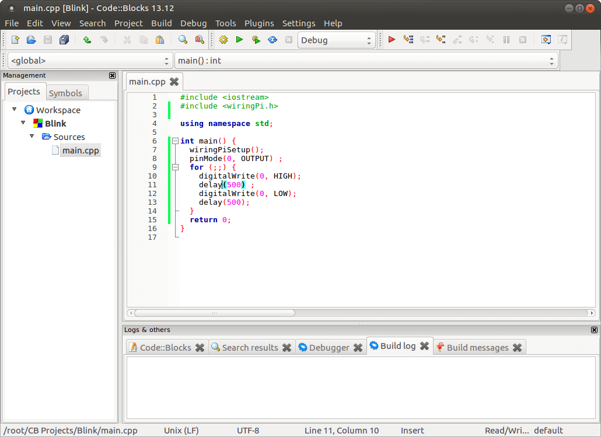This screenshot has width=601, height=437.
Task: Click the Line 11, Column 10 status entry
Action: 341,431
